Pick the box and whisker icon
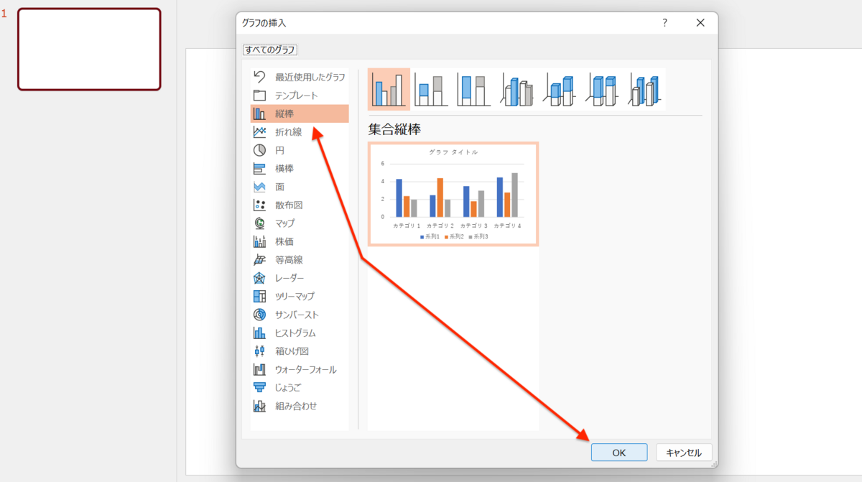The height and width of the screenshot is (482, 862). [260, 351]
